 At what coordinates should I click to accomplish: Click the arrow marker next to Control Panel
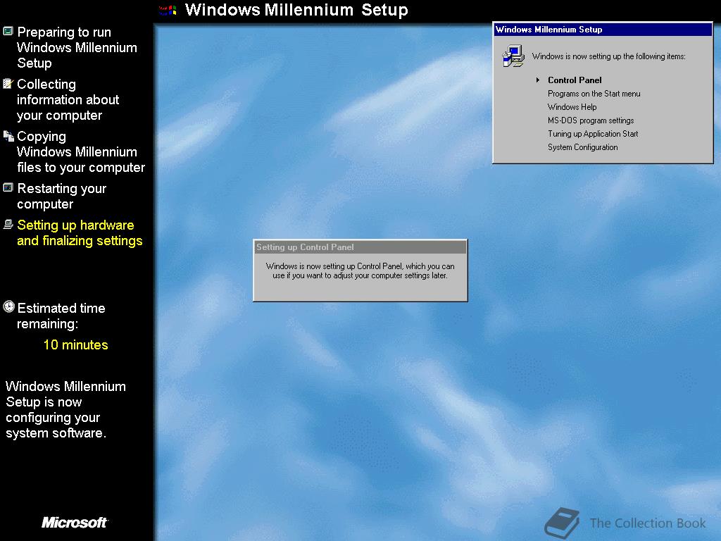tap(537, 80)
